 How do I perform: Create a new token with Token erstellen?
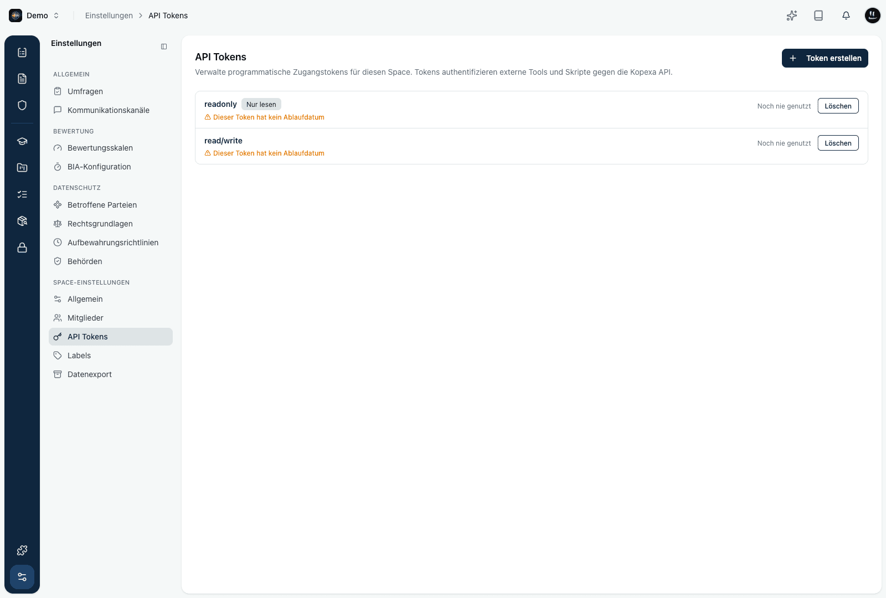click(x=825, y=58)
